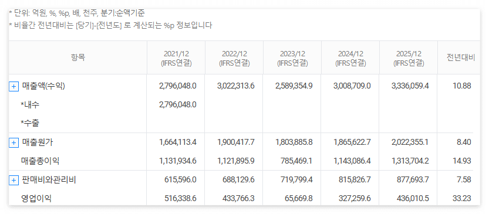Click the 단위 units note line
This screenshot has width=489, height=214.
[77, 13]
